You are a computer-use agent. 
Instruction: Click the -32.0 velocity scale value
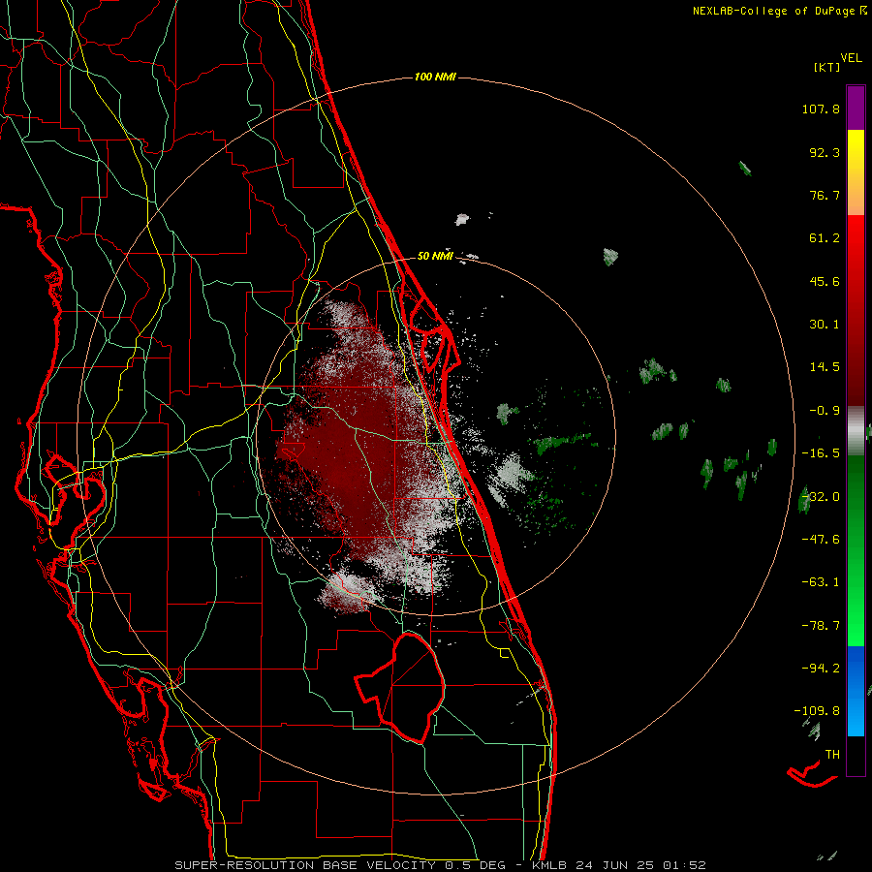click(821, 497)
